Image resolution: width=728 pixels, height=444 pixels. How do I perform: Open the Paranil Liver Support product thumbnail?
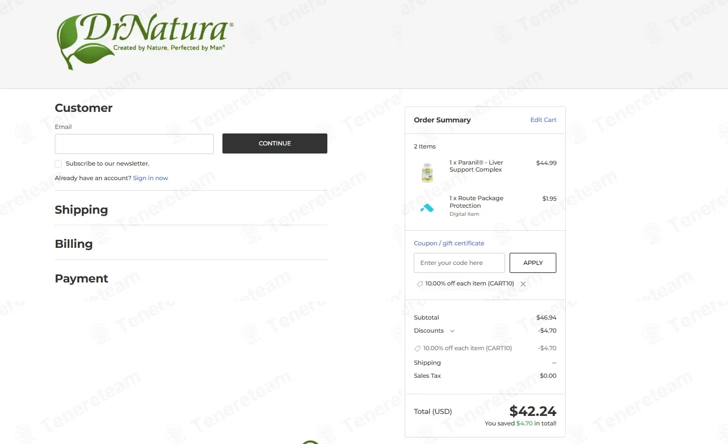pos(427,172)
